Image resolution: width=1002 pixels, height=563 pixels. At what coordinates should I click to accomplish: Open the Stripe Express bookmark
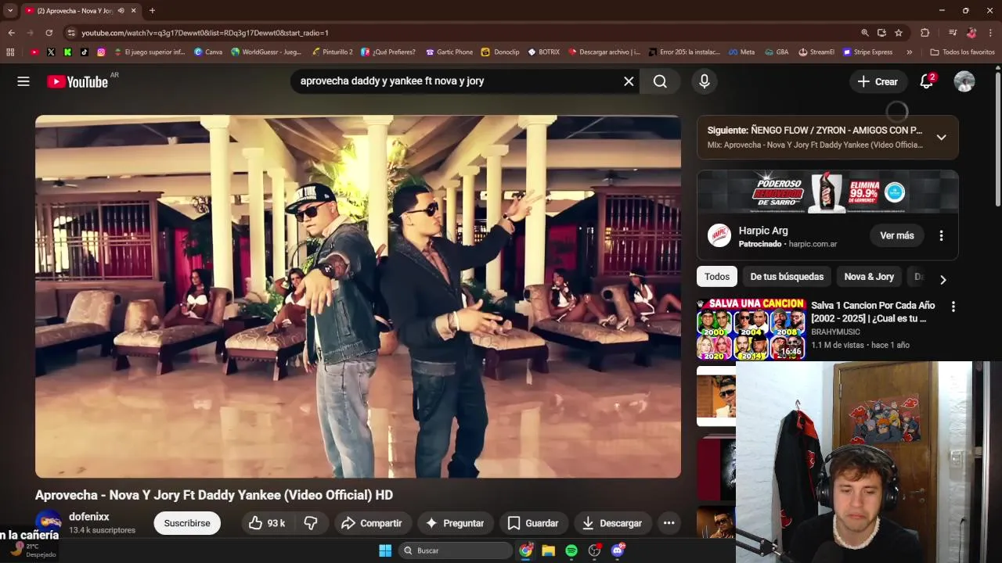click(x=868, y=52)
